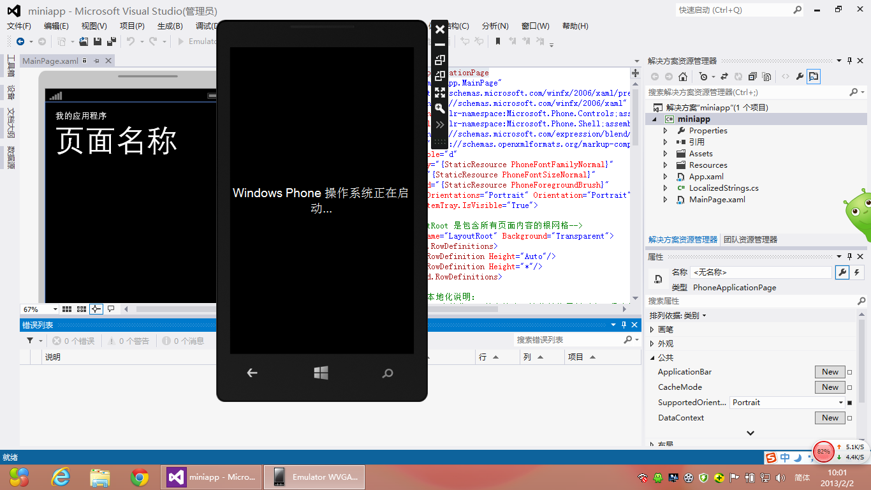This screenshot has width=871, height=490.
Task: Click the Preview Selected Items icon
Action: point(814,77)
